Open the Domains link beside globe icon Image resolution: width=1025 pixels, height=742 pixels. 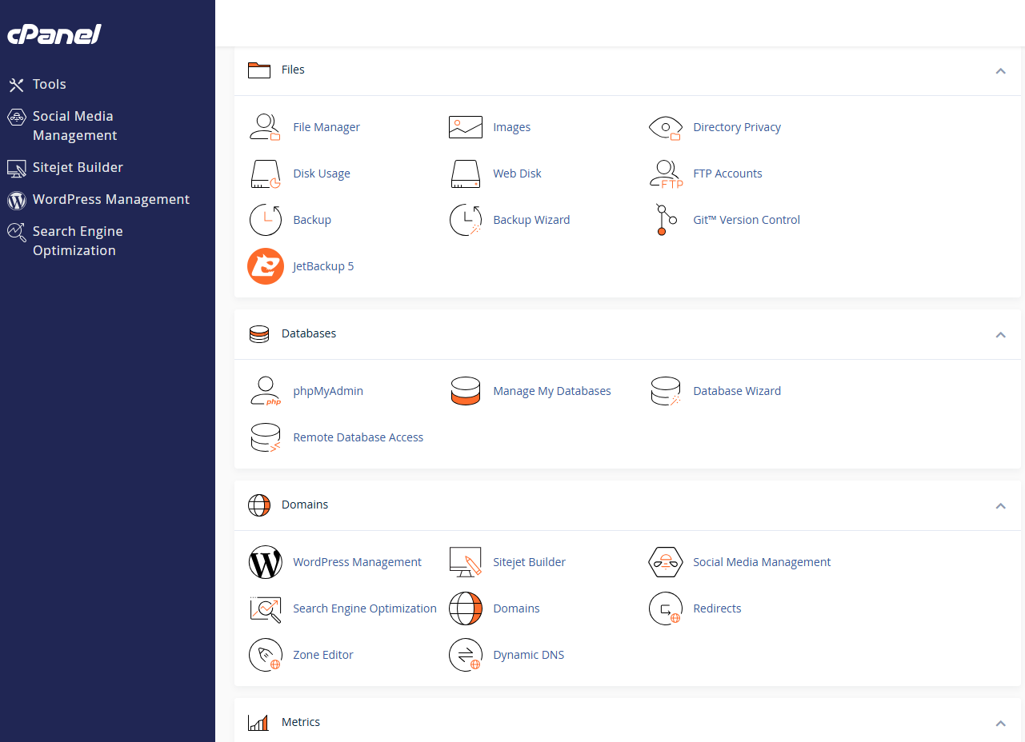516,608
